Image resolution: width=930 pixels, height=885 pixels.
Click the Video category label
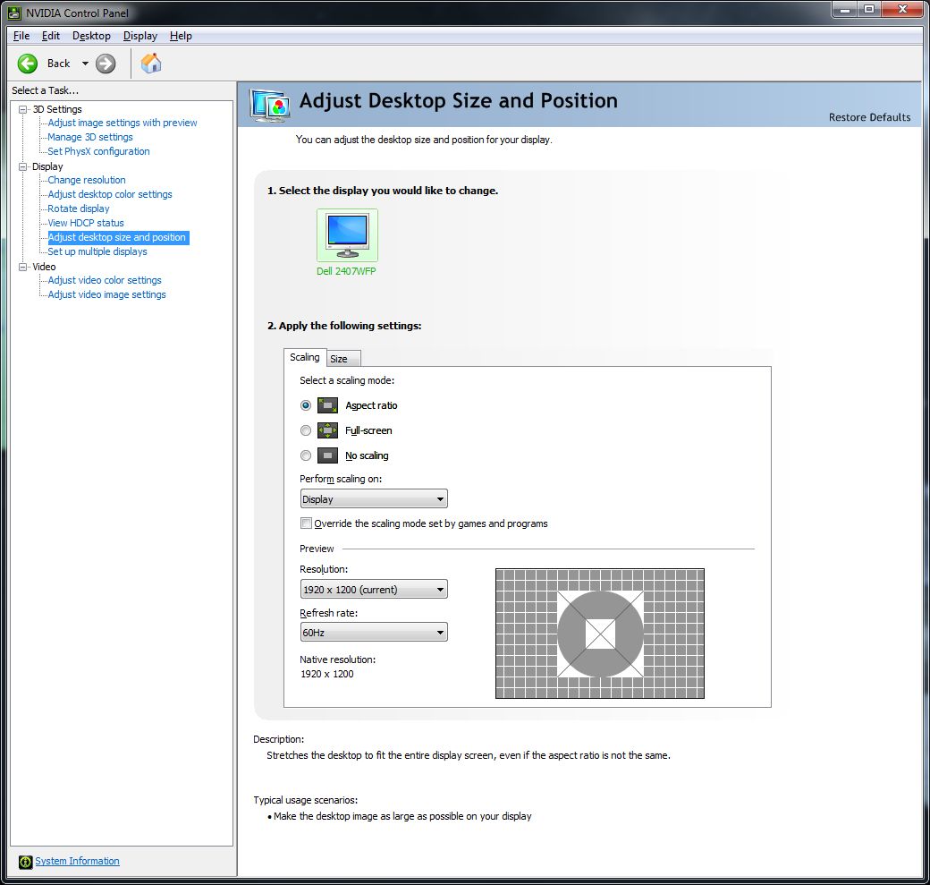[x=44, y=267]
